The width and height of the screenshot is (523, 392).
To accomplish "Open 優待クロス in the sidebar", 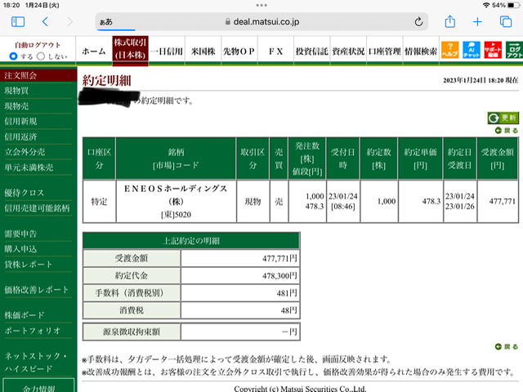I will (24, 193).
